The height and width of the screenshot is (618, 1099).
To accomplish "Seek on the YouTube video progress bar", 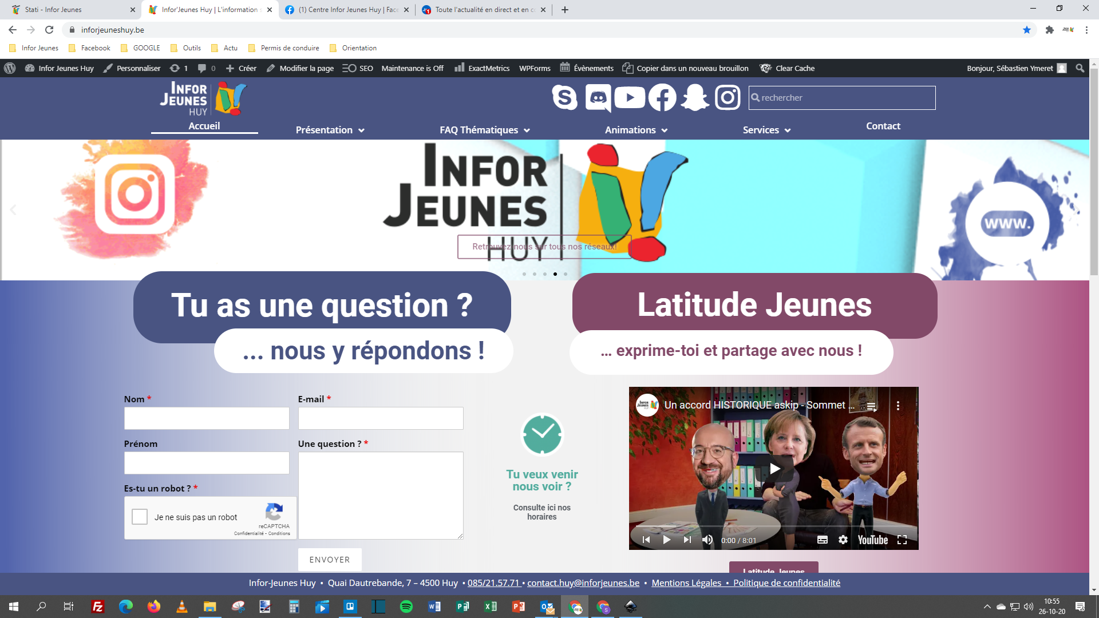I will [773, 526].
